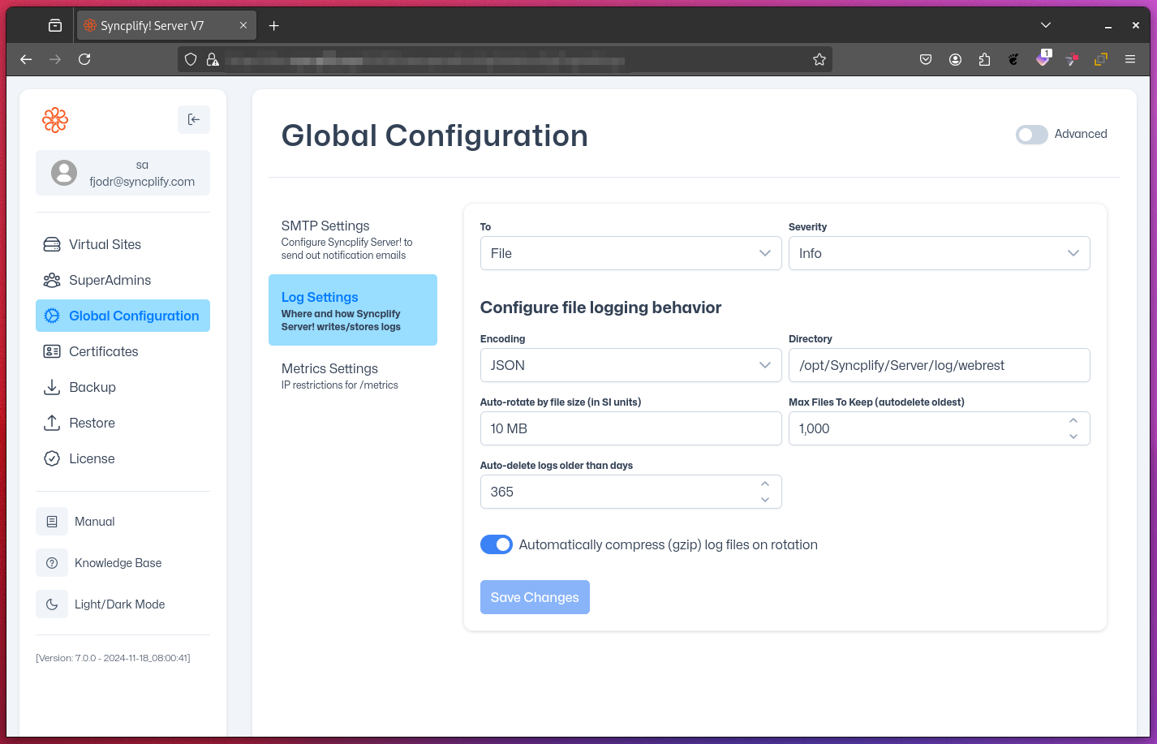1157x744 pixels.
Task: Open a new browser tab
Action: coord(274,26)
